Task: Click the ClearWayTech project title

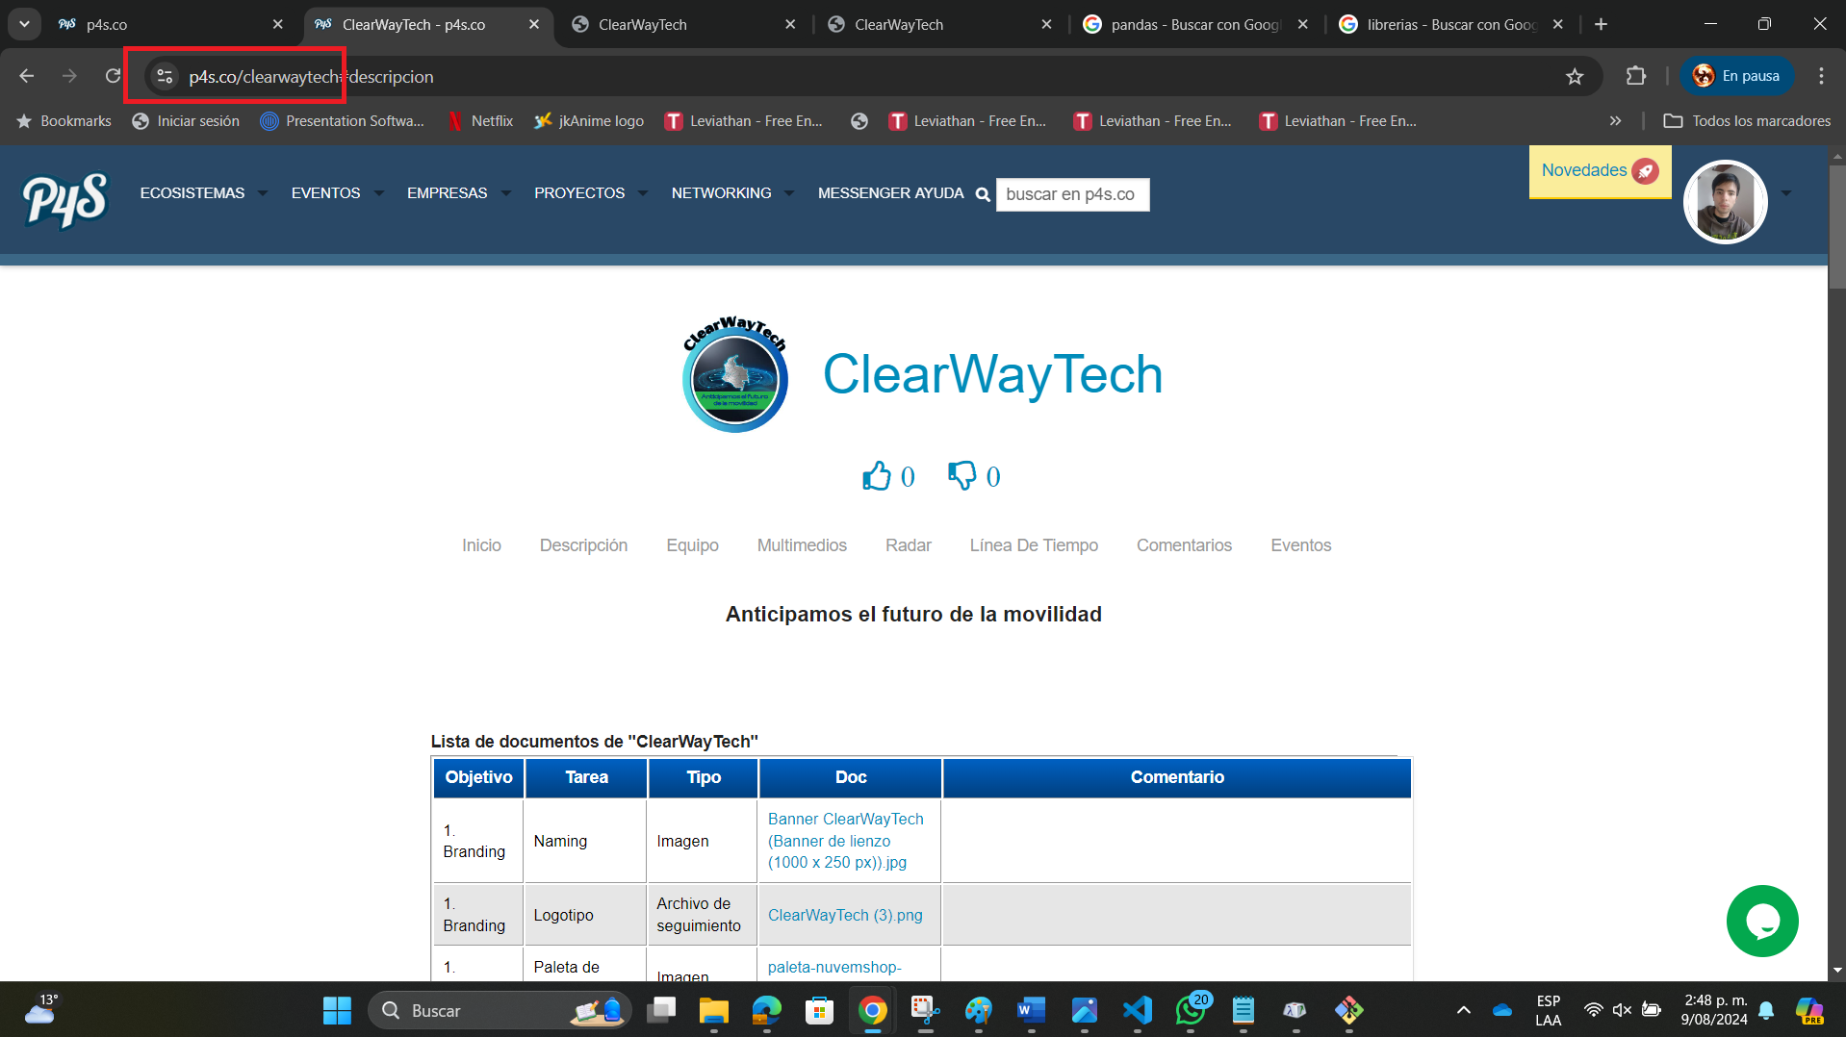Action: click(992, 373)
